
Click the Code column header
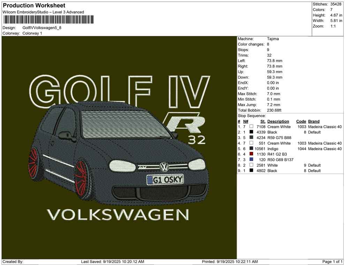(x=301, y=121)
